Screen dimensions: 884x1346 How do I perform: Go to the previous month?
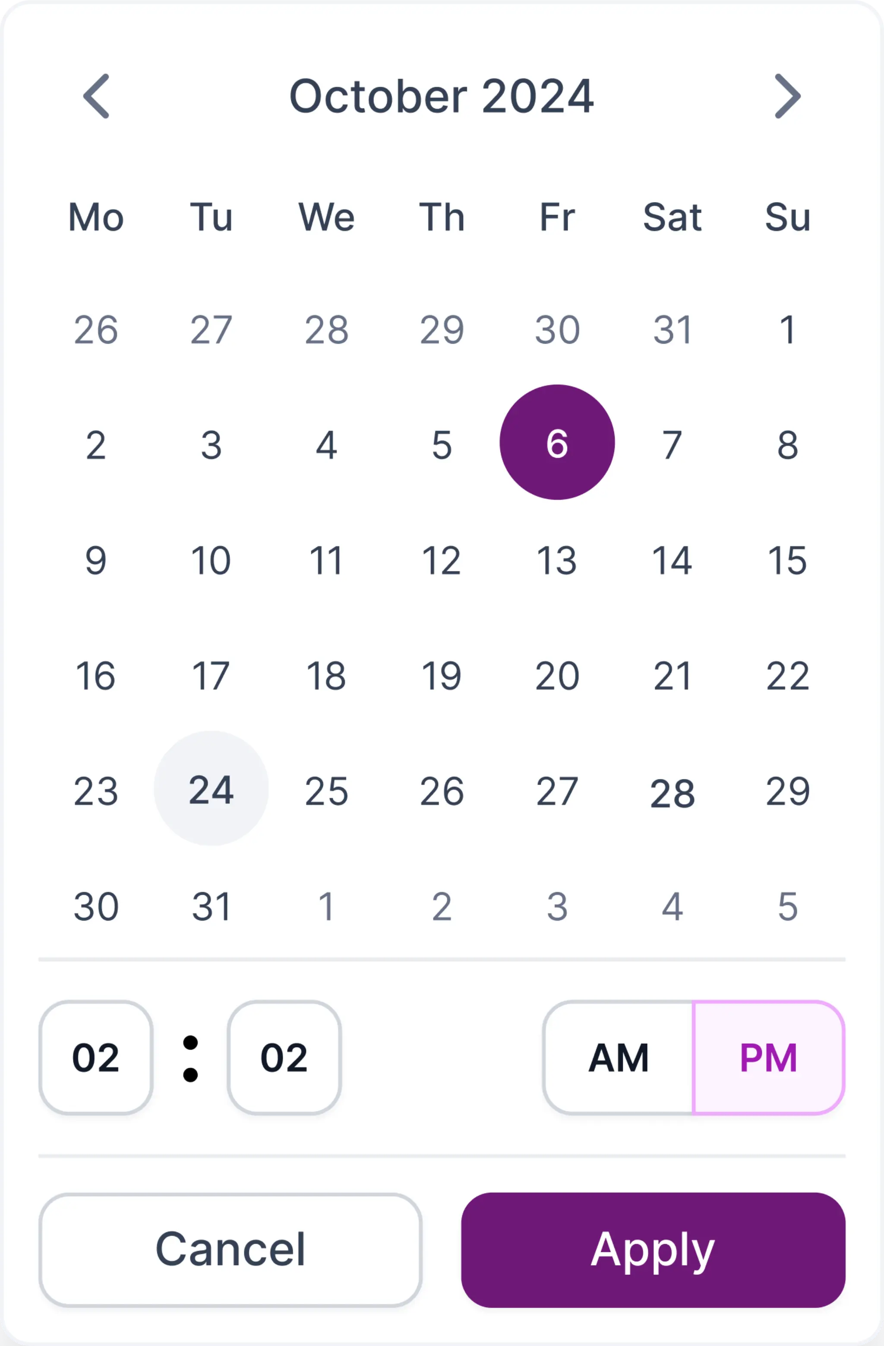point(96,96)
